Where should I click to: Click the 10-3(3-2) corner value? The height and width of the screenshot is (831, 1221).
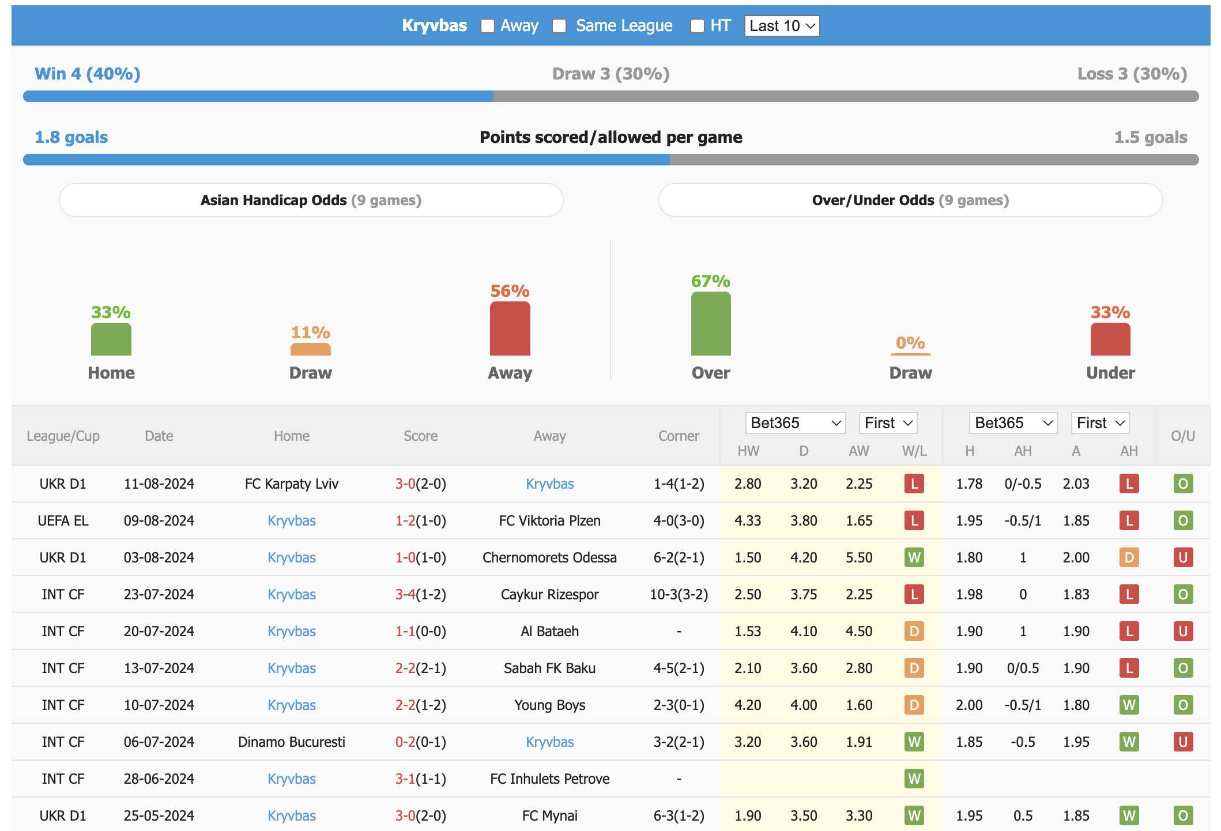679,594
